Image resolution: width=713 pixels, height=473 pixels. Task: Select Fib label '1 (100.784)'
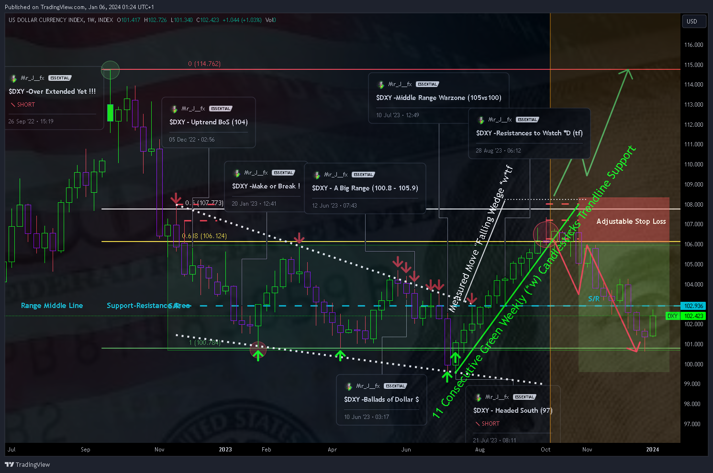pyautogui.click(x=205, y=342)
